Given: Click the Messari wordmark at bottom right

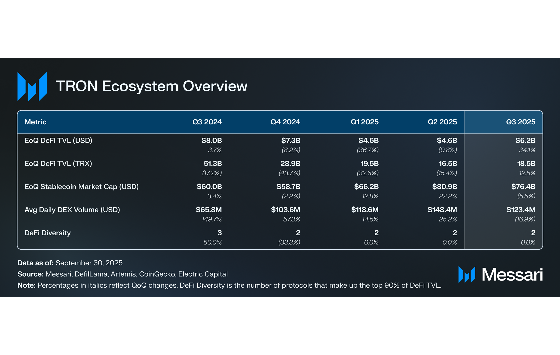Looking at the screenshot, I should [x=512, y=275].
